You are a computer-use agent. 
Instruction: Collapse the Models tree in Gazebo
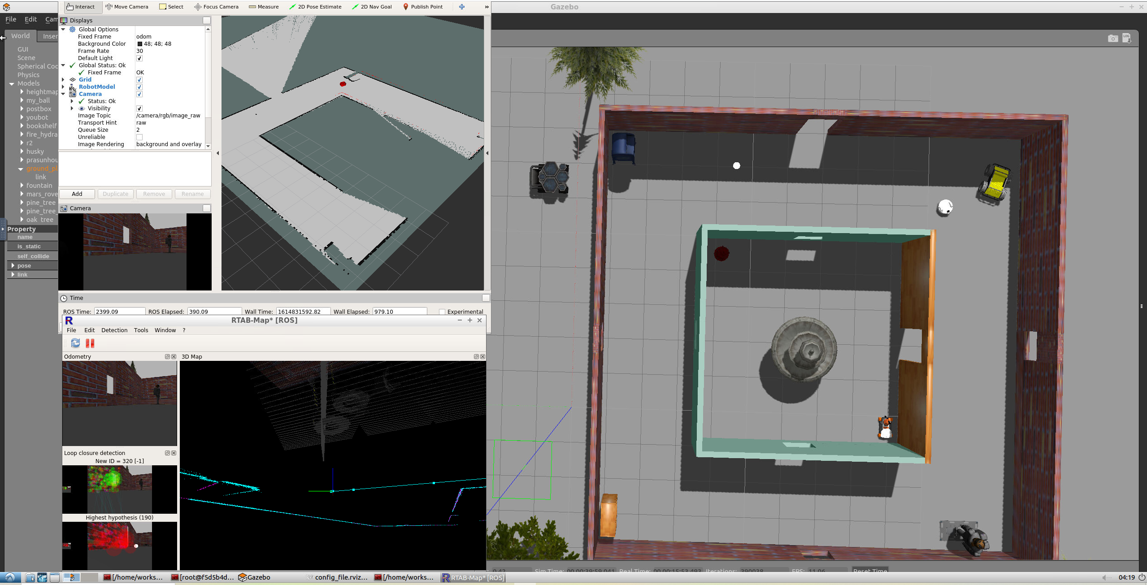(12, 84)
